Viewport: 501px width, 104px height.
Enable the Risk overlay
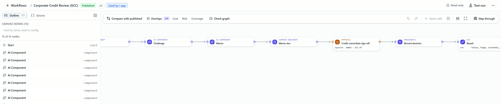pos(185,19)
